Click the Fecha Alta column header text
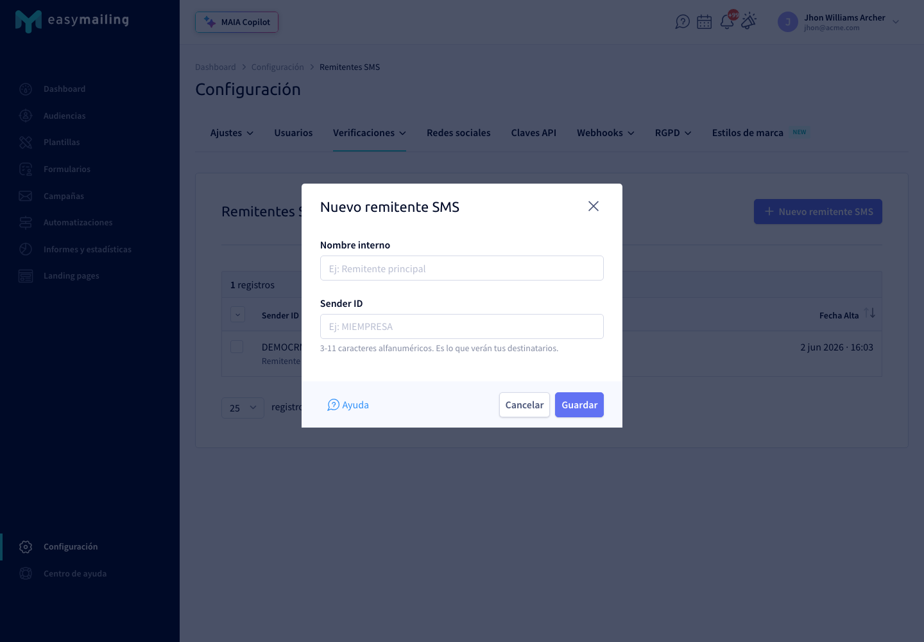Viewport: 924px width, 642px height. click(839, 316)
